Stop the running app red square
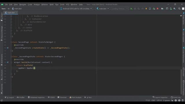This screenshot has width=185, height=104. (158, 9)
